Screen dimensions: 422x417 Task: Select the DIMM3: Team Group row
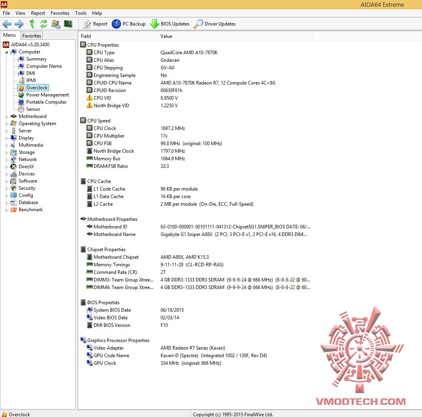pyautogui.click(x=196, y=280)
